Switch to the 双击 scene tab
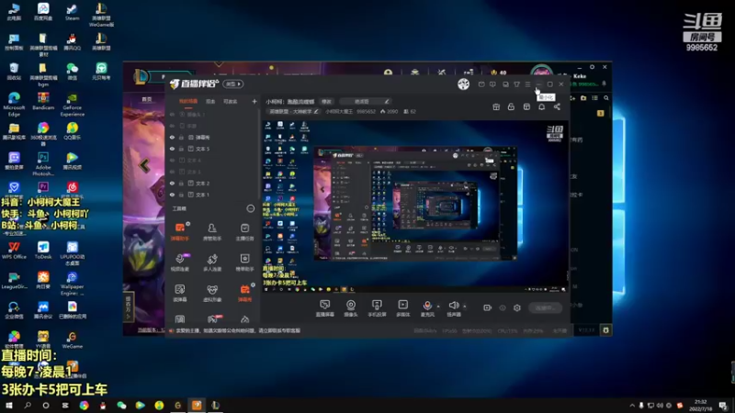The width and height of the screenshot is (735, 413). click(210, 101)
